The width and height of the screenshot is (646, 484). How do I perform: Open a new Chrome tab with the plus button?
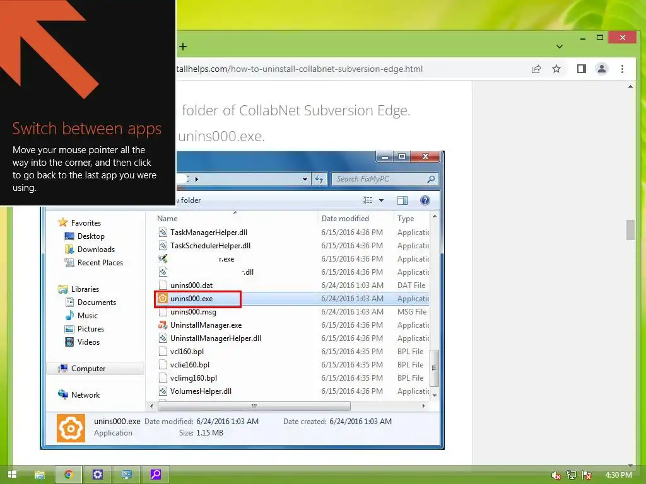183,47
